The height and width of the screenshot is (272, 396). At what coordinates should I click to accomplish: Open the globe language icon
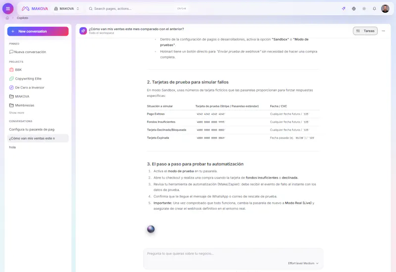pyautogui.click(x=354, y=8)
